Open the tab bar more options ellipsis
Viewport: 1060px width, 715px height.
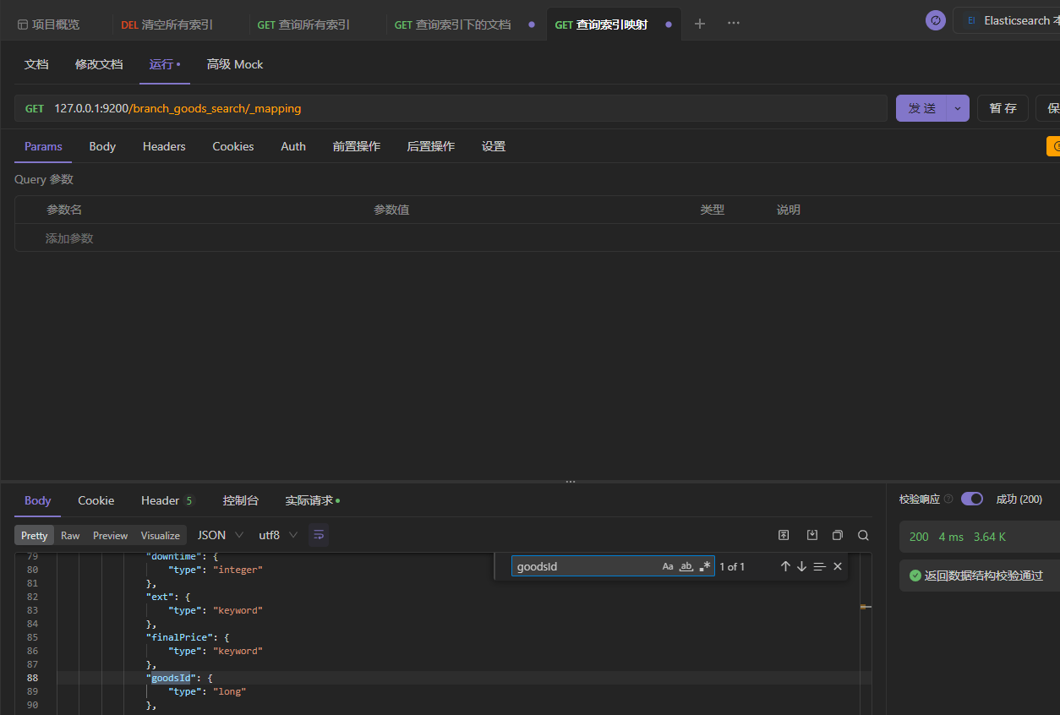[734, 24]
